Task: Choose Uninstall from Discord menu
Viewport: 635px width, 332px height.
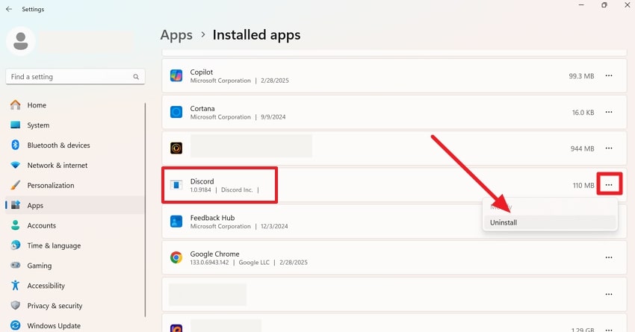Action: pos(550,222)
